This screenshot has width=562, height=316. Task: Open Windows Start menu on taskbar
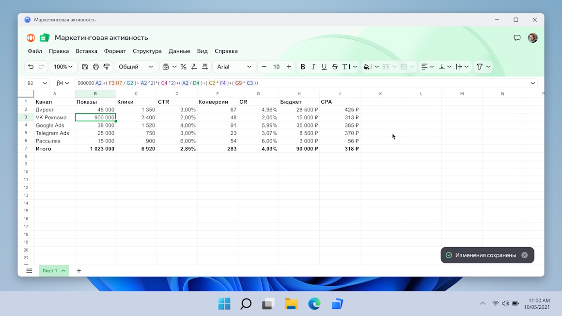point(224,304)
